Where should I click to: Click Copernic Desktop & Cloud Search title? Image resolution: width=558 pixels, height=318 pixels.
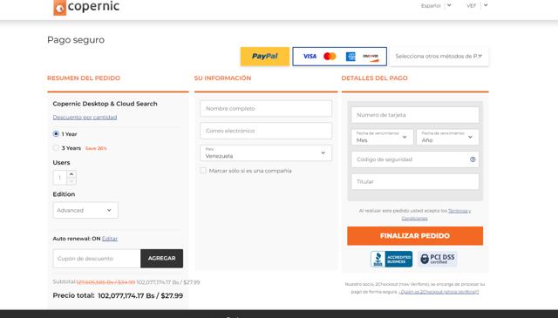(105, 104)
